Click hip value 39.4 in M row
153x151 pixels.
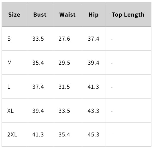click(93, 63)
